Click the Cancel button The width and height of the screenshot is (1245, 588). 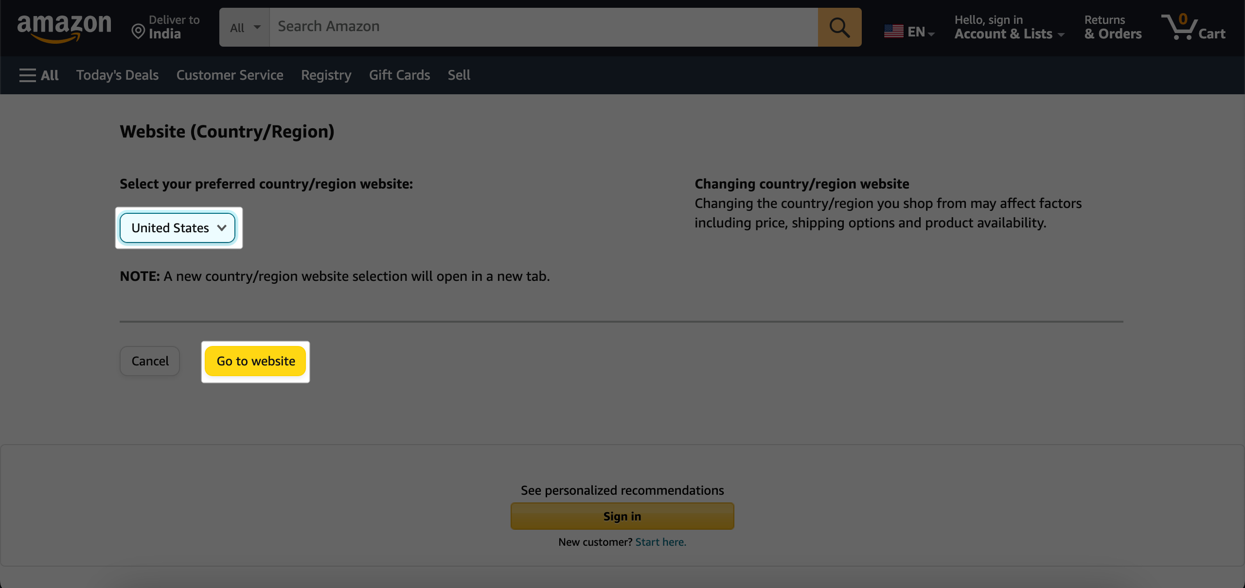(x=150, y=360)
